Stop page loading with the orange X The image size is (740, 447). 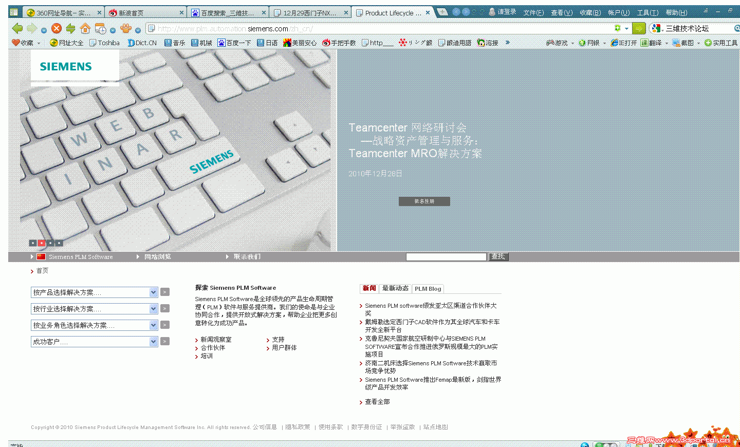tap(57, 29)
